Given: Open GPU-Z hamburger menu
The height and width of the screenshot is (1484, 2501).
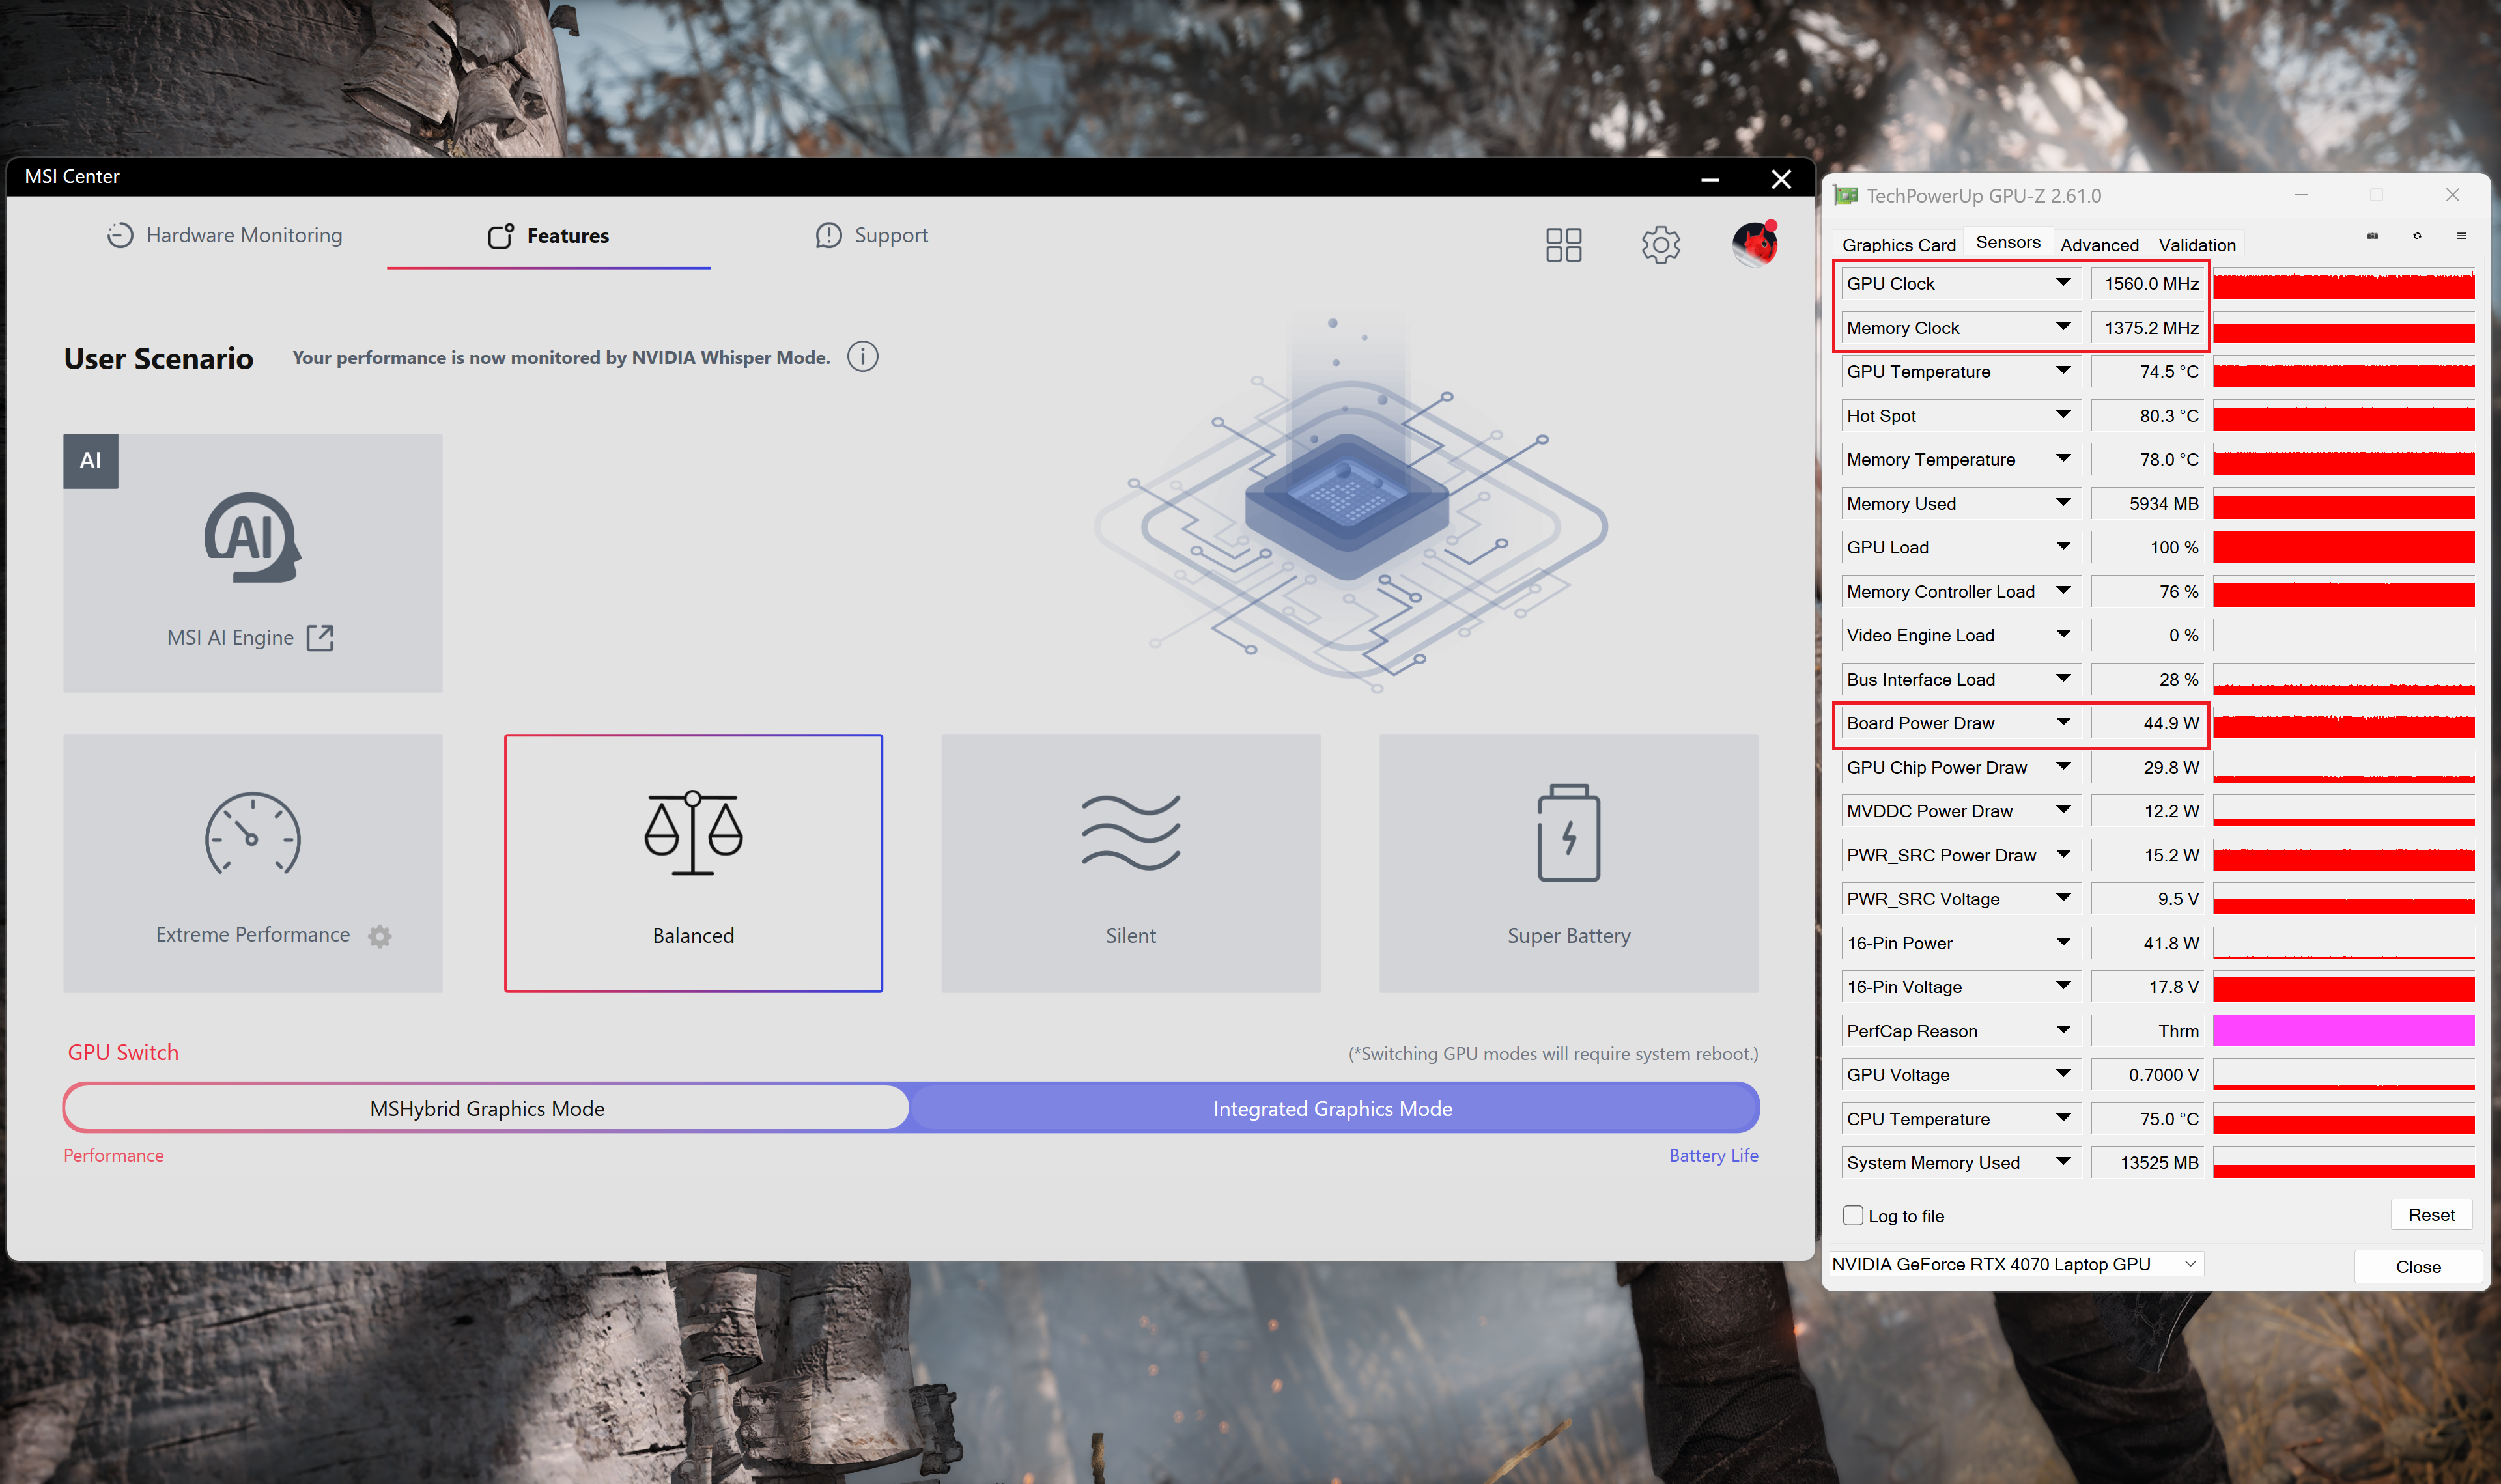Looking at the screenshot, I should click(x=2461, y=236).
